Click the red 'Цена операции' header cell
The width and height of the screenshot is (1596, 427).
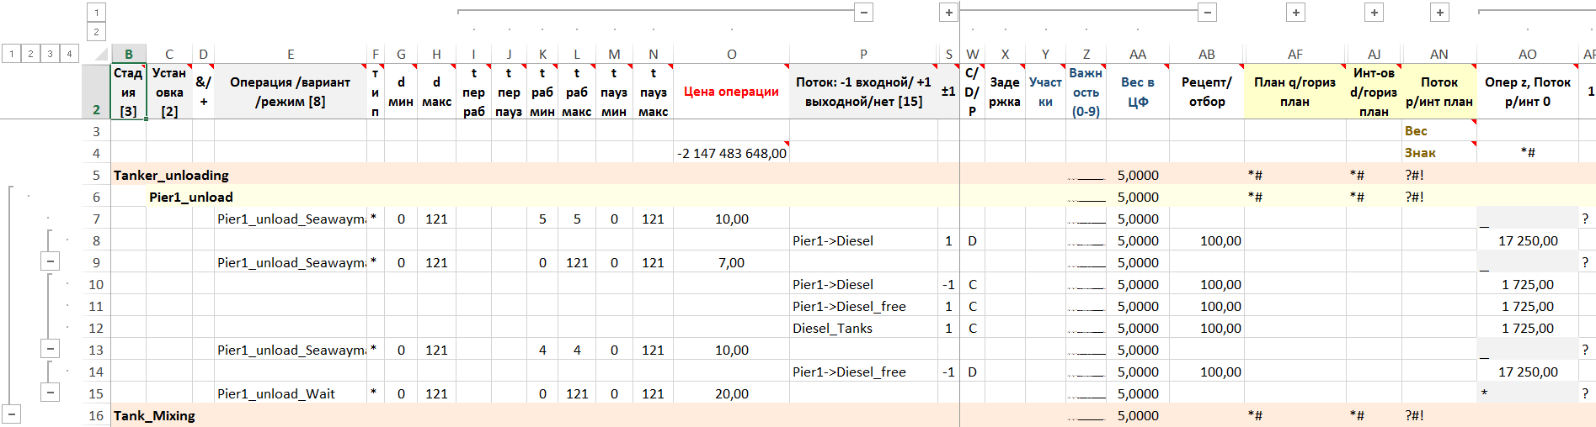(730, 92)
